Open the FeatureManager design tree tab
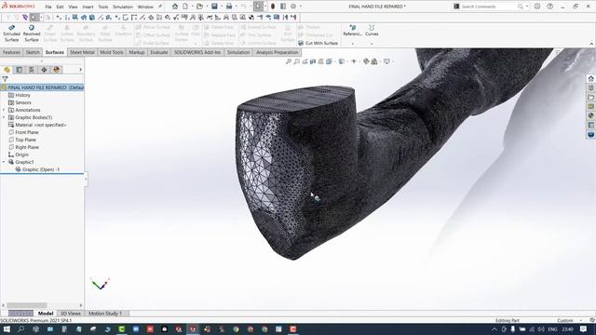Image resolution: width=596 pixels, height=335 pixels. [7, 70]
